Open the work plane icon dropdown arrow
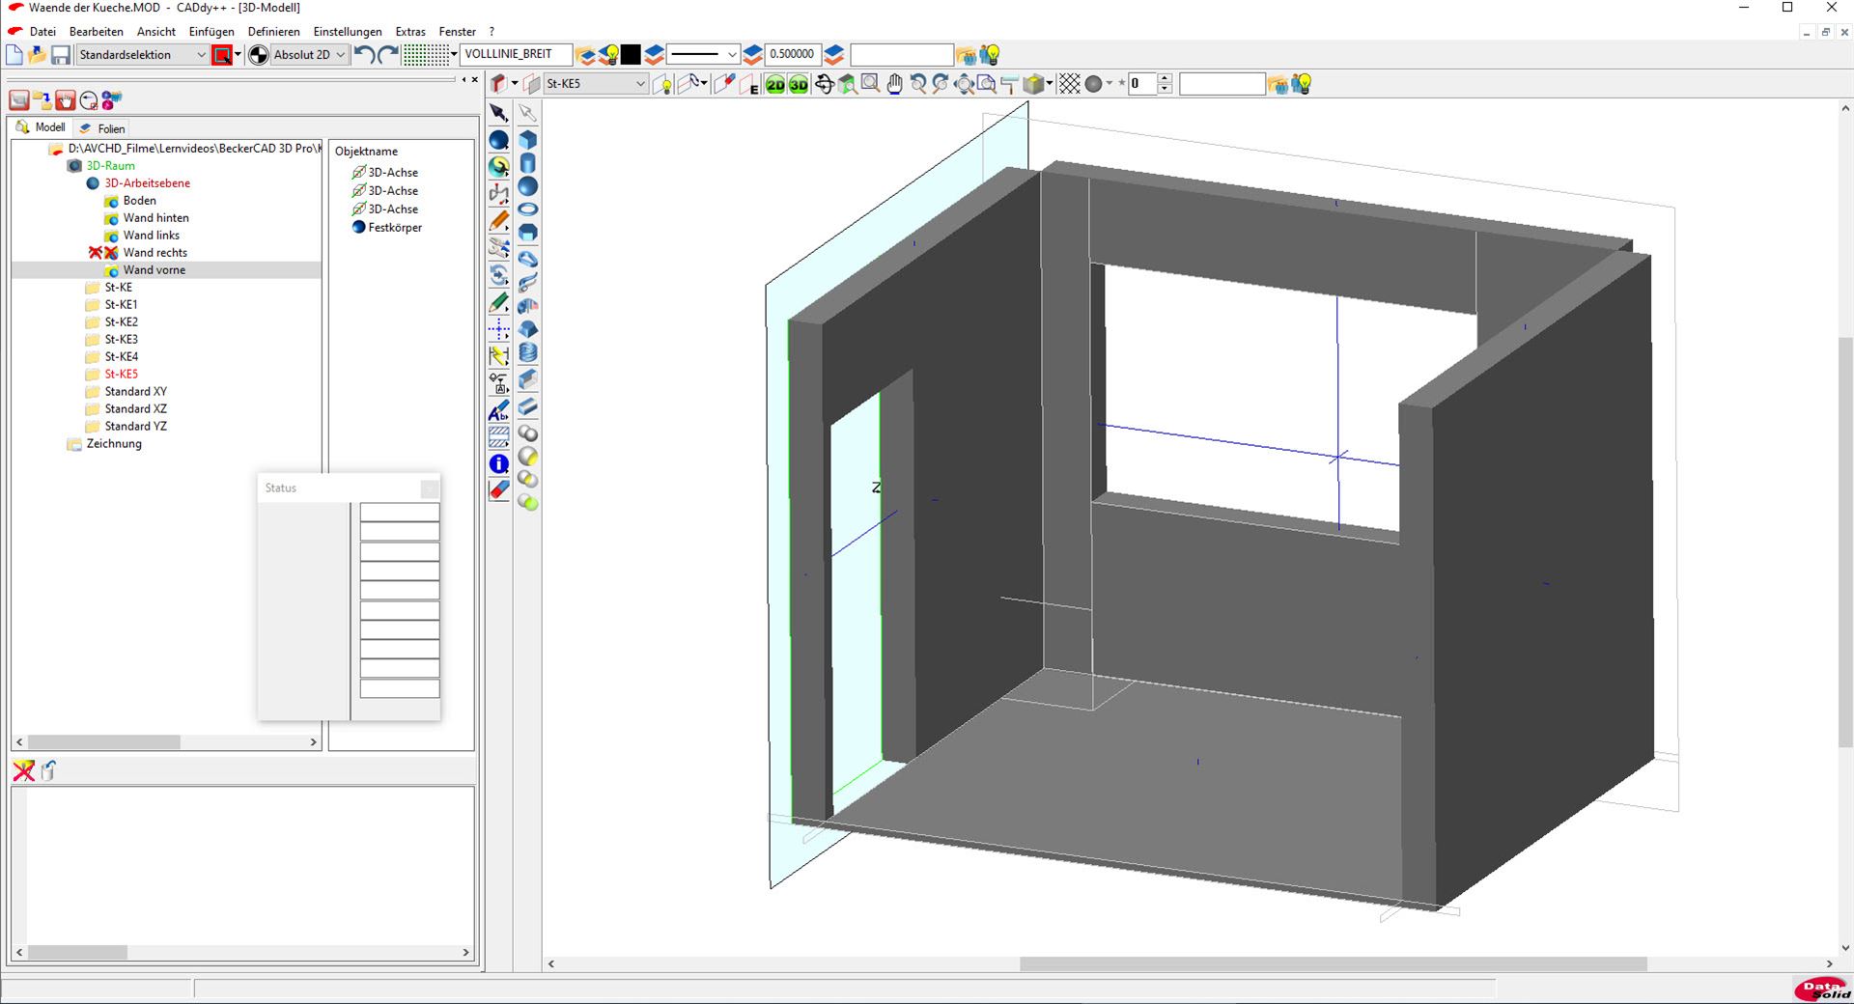Screen dimensions: 1854x1004 tap(515, 84)
